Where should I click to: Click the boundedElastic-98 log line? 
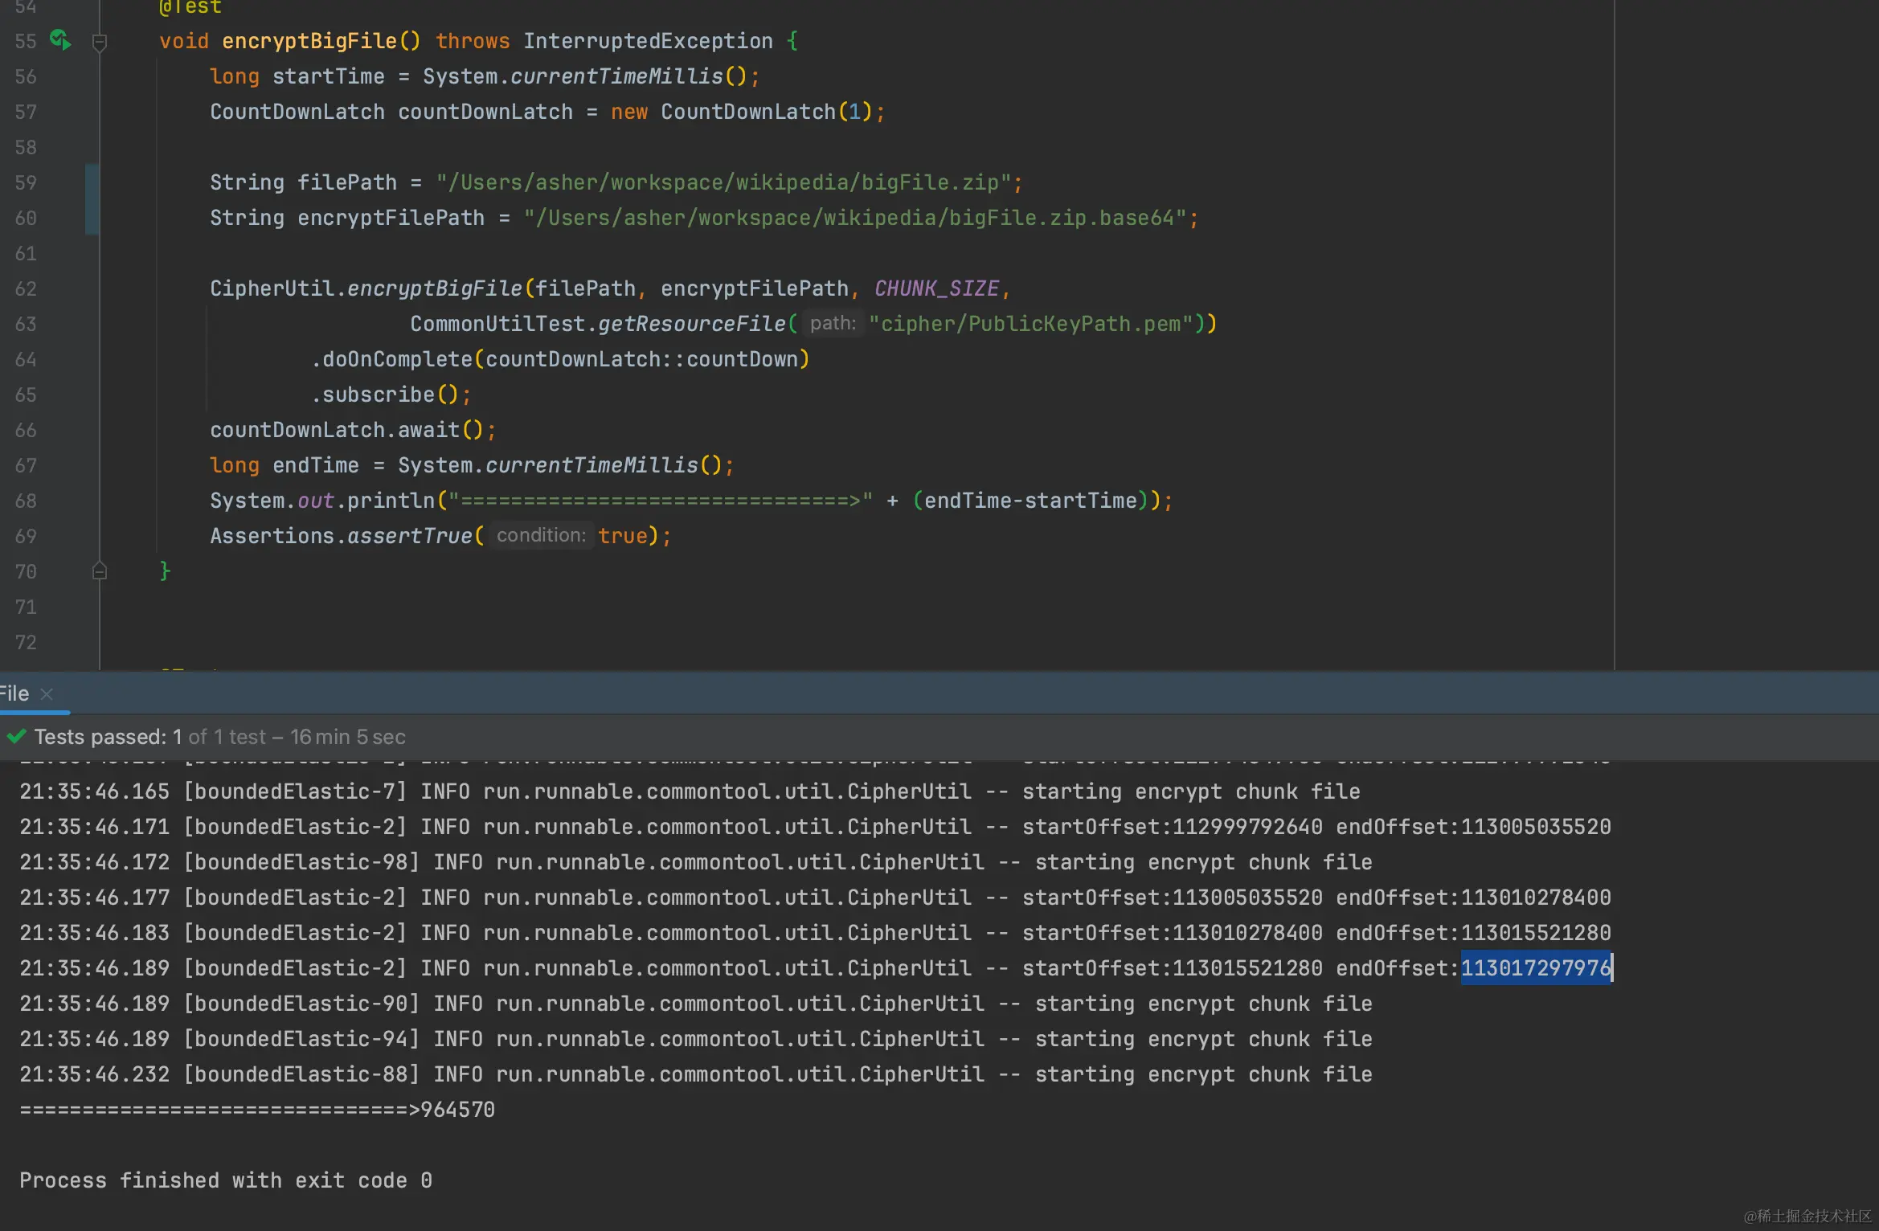pos(696,862)
